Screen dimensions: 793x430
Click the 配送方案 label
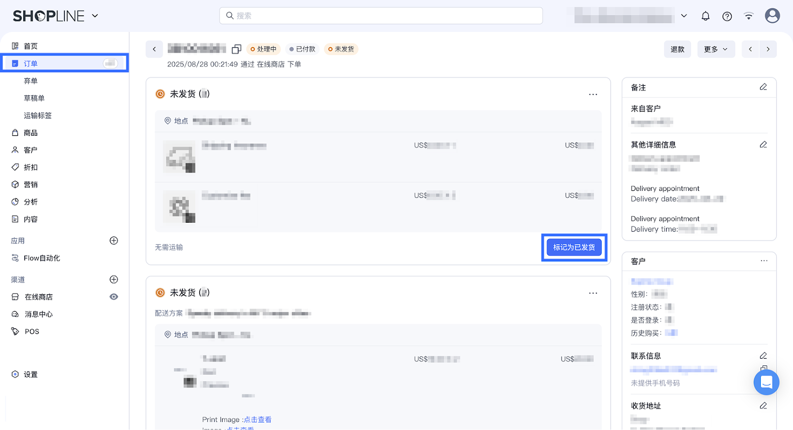click(169, 313)
